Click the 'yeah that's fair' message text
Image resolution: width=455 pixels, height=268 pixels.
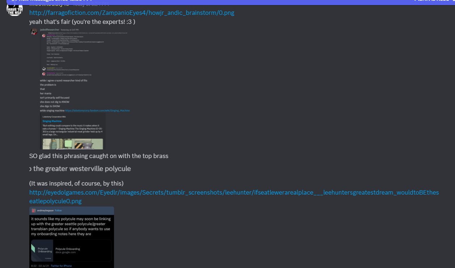[82, 22]
